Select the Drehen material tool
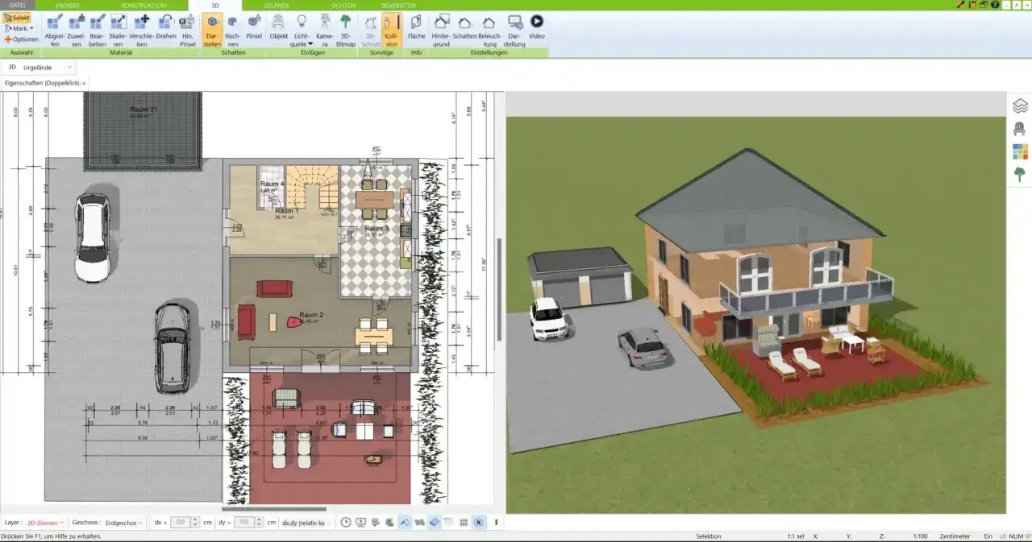This screenshot has width=1032, height=542. click(x=166, y=27)
